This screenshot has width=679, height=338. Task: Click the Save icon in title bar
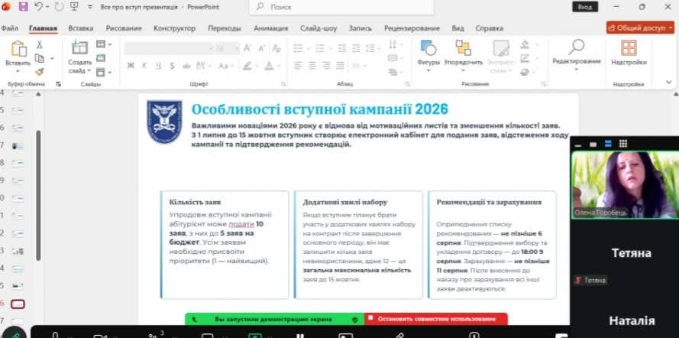(x=23, y=7)
